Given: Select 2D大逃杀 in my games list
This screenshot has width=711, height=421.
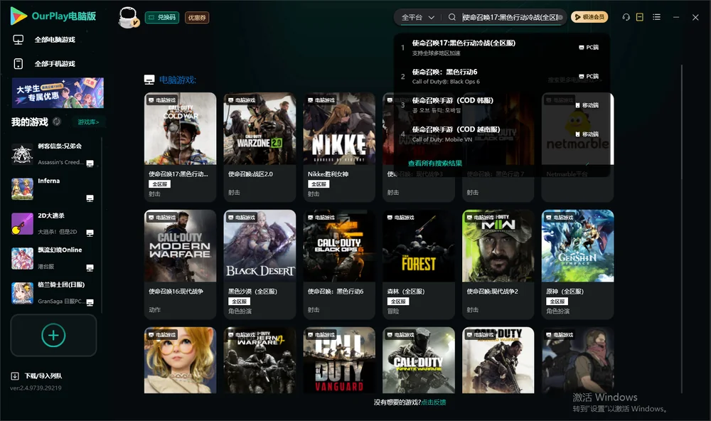Looking at the screenshot, I should (53, 223).
